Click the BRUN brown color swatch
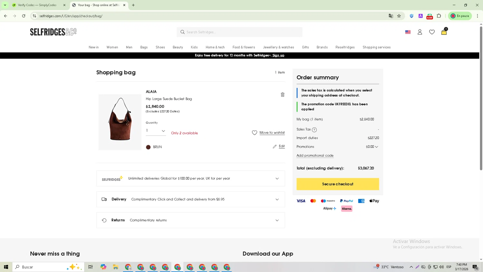 [148, 147]
